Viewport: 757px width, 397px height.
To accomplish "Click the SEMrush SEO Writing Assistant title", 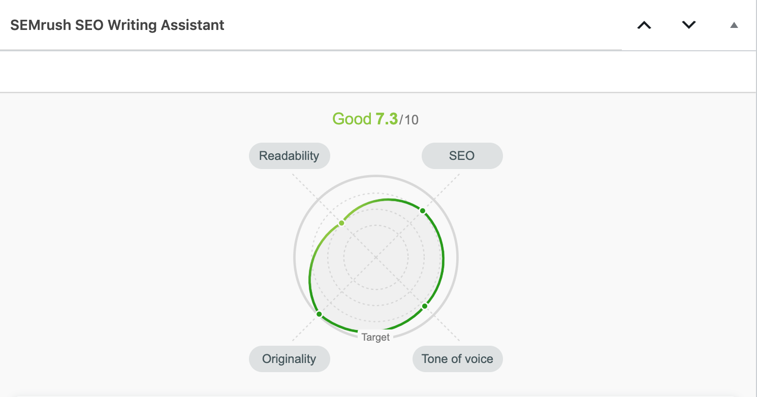I will click(117, 25).
